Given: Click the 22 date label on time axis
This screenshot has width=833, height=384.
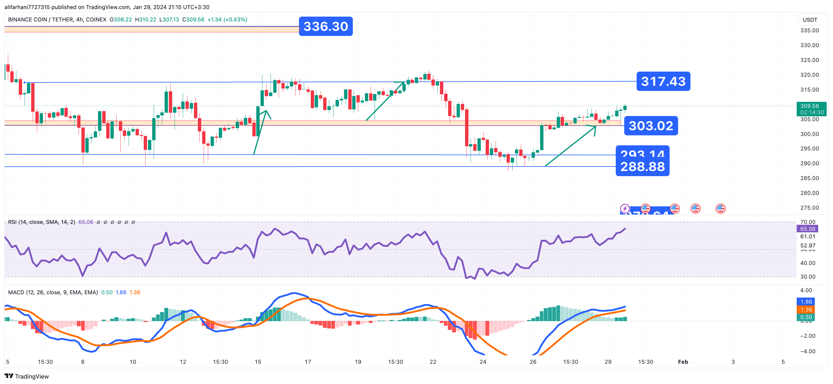Looking at the screenshot, I should (433, 362).
